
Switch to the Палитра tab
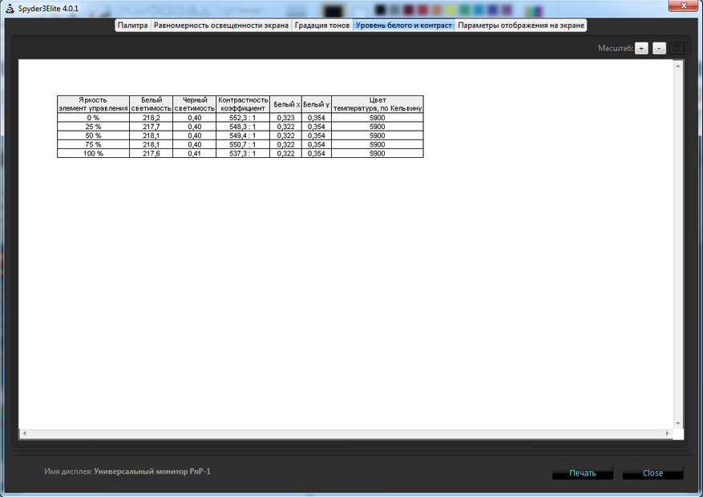pyautogui.click(x=133, y=26)
